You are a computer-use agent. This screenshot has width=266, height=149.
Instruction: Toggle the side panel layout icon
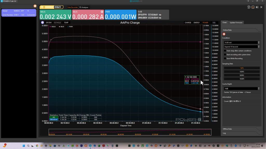[257, 7]
